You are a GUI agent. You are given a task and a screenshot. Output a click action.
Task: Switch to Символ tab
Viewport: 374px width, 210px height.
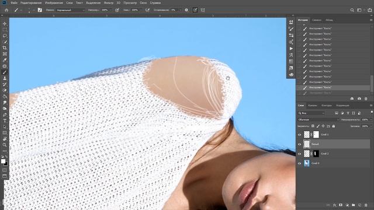tap(317, 20)
